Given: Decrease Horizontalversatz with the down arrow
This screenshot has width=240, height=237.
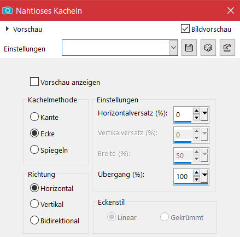Looking at the screenshot, I should tap(196, 118).
